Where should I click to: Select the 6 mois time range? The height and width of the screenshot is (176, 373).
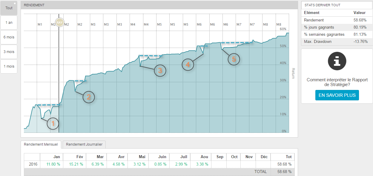(x=9, y=37)
